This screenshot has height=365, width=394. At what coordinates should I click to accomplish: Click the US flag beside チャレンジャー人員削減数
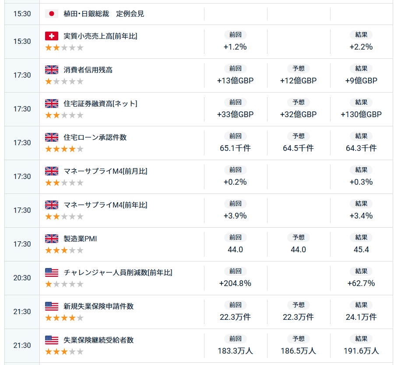coord(52,272)
